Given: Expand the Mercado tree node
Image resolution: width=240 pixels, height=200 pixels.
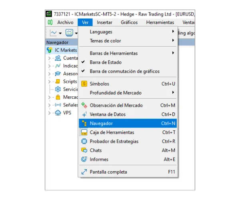Looking at the screenshot, I should pos(49,97).
